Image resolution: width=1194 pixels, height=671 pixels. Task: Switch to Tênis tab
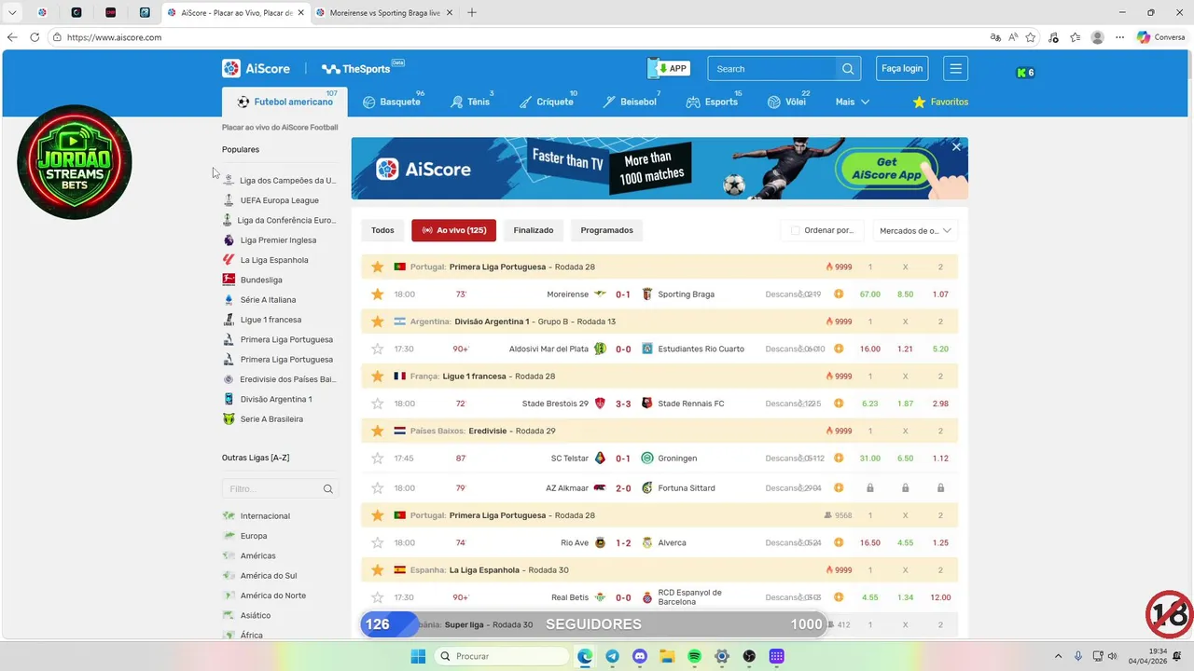pyautogui.click(x=470, y=102)
